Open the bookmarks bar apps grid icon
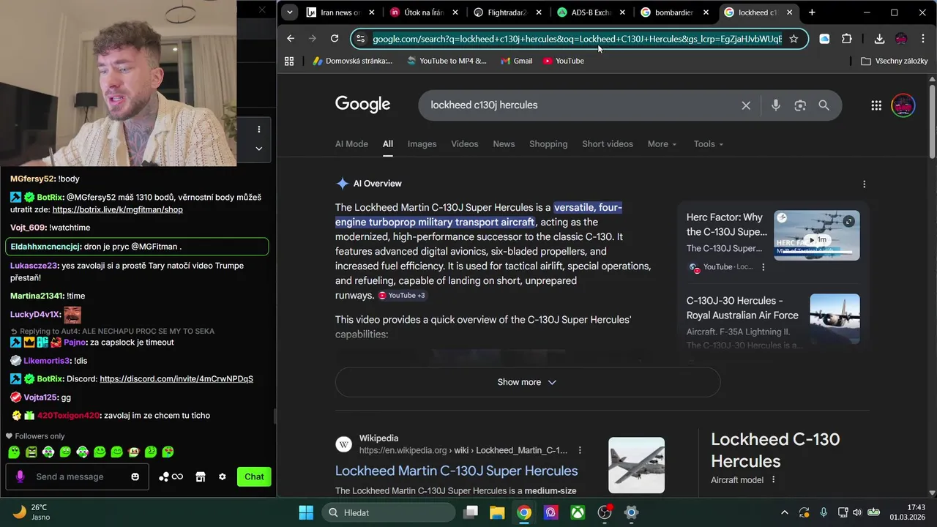 click(x=289, y=61)
